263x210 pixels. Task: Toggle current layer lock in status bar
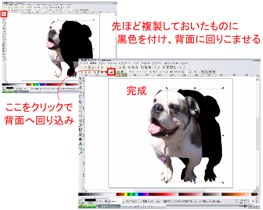109,202
